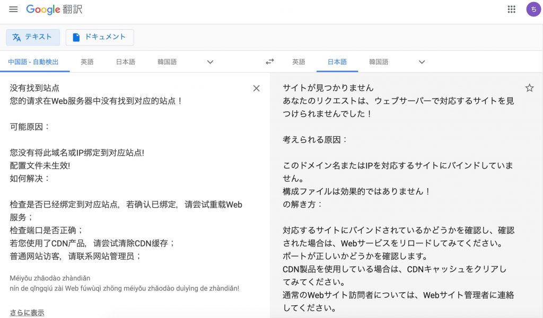The height and width of the screenshot is (318, 543).
Task: Clear the source text with the X icon
Action: tap(256, 88)
